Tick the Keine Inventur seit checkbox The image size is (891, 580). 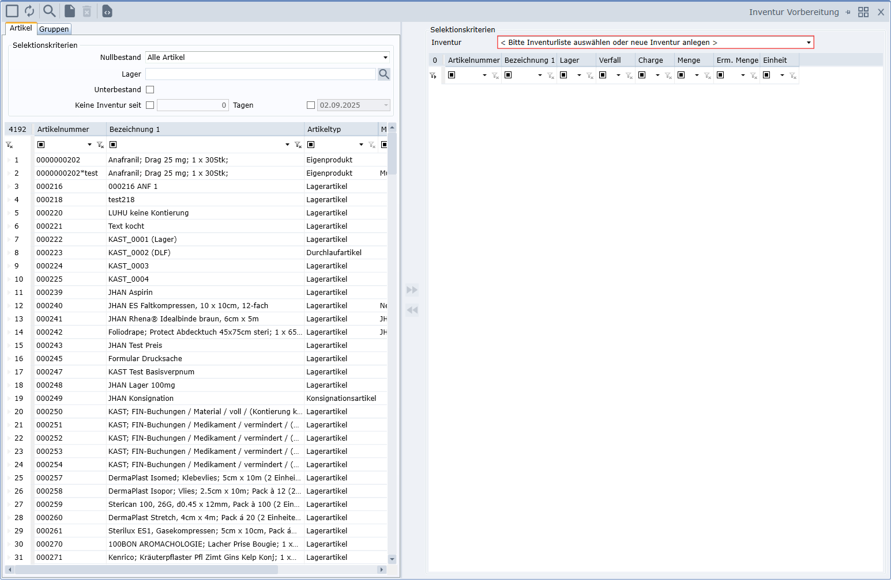point(150,105)
